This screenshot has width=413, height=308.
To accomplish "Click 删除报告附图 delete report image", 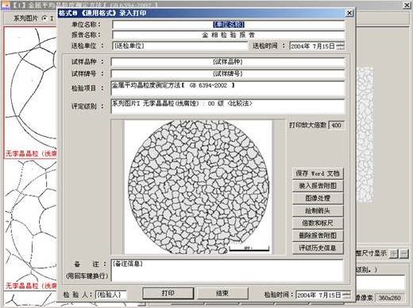I will (318, 236).
